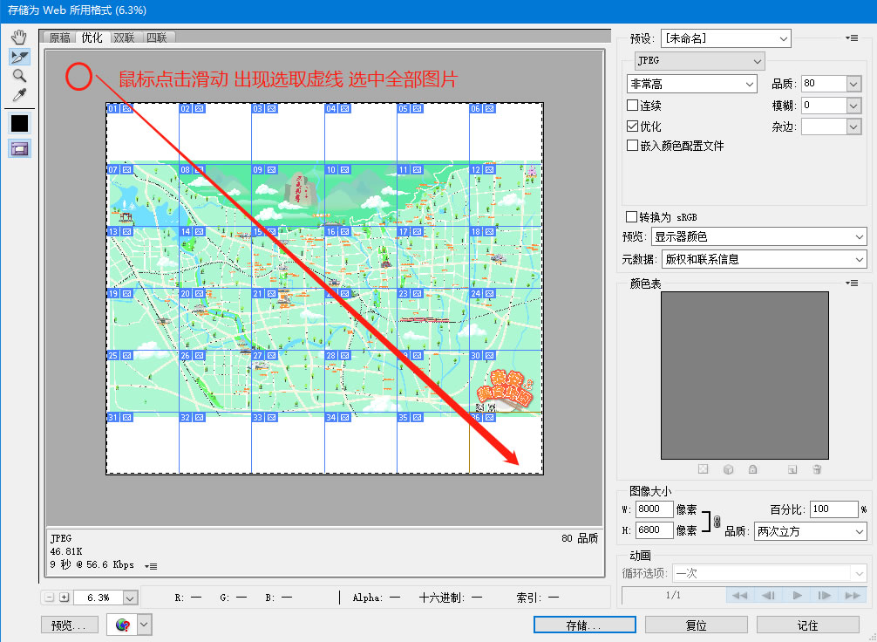877x642 pixels.
Task: Click the play animation button
Action: point(797,595)
